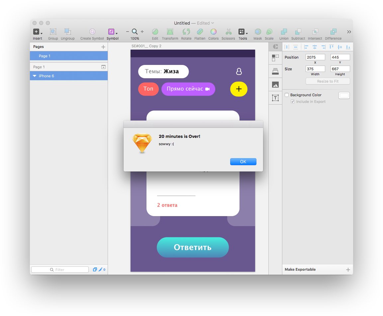Group the selected layers using Group icon
The height and width of the screenshot is (316, 383).
53,32
